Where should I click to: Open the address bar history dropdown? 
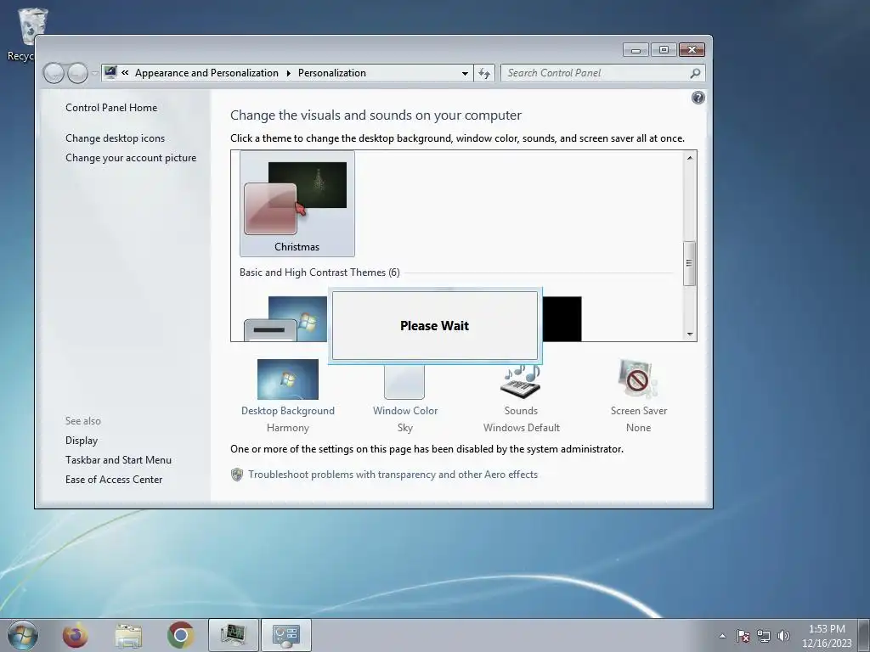pyautogui.click(x=465, y=73)
